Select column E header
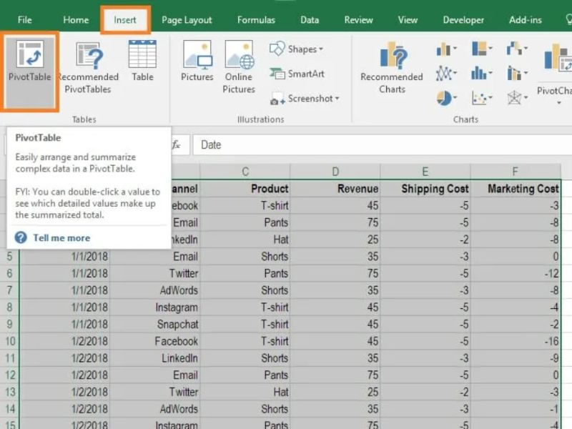The height and width of the screenshot is (429, 572). [x=425, y=172]
